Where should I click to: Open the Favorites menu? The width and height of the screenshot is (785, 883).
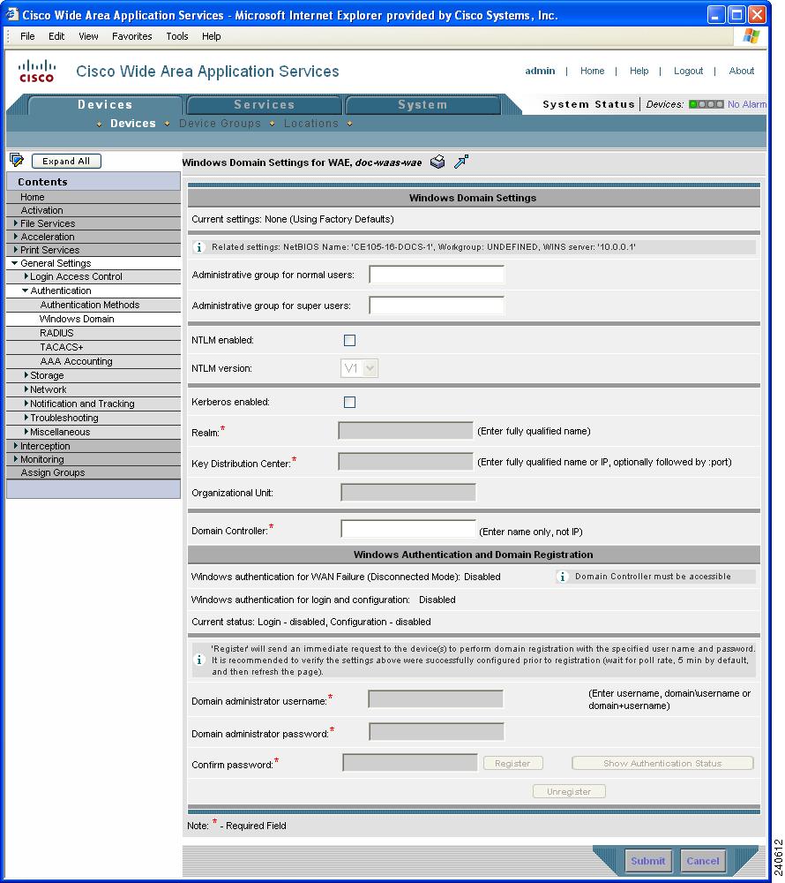132,36
